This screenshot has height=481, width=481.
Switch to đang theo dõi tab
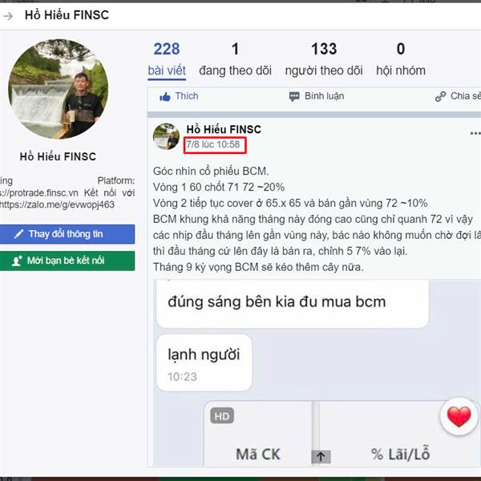pos(235,59)
